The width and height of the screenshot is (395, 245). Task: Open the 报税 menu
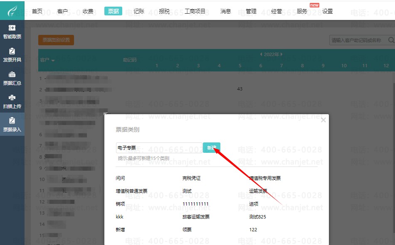164,11
